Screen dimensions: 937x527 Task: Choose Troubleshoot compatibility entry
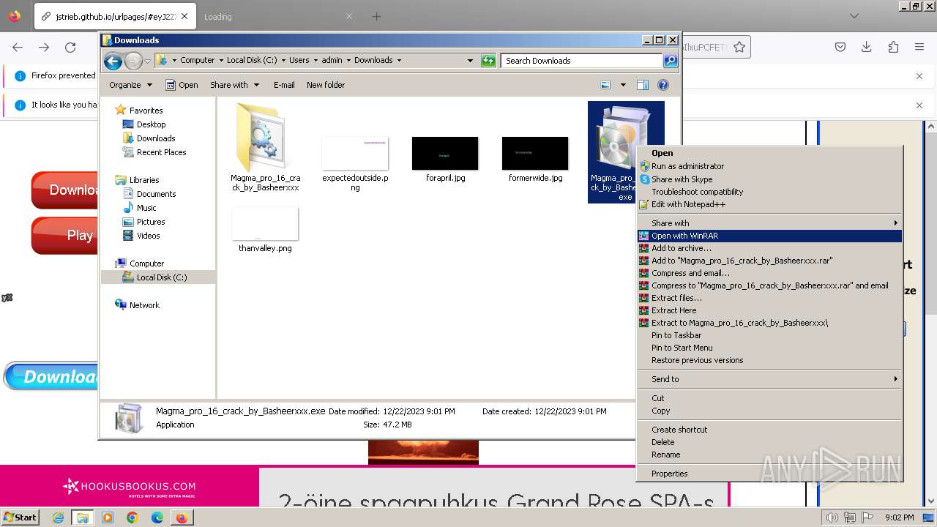[769, 192]
